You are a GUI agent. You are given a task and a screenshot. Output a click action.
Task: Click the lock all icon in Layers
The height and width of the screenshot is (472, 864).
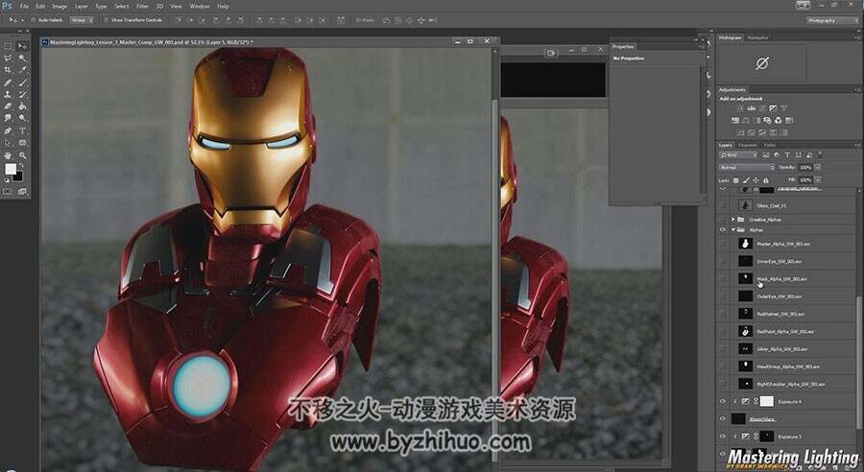point(765,180)
